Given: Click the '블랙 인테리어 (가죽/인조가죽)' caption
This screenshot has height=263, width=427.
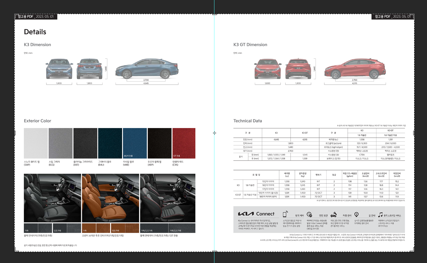Looking at the screenshot, I should [38, 236].
